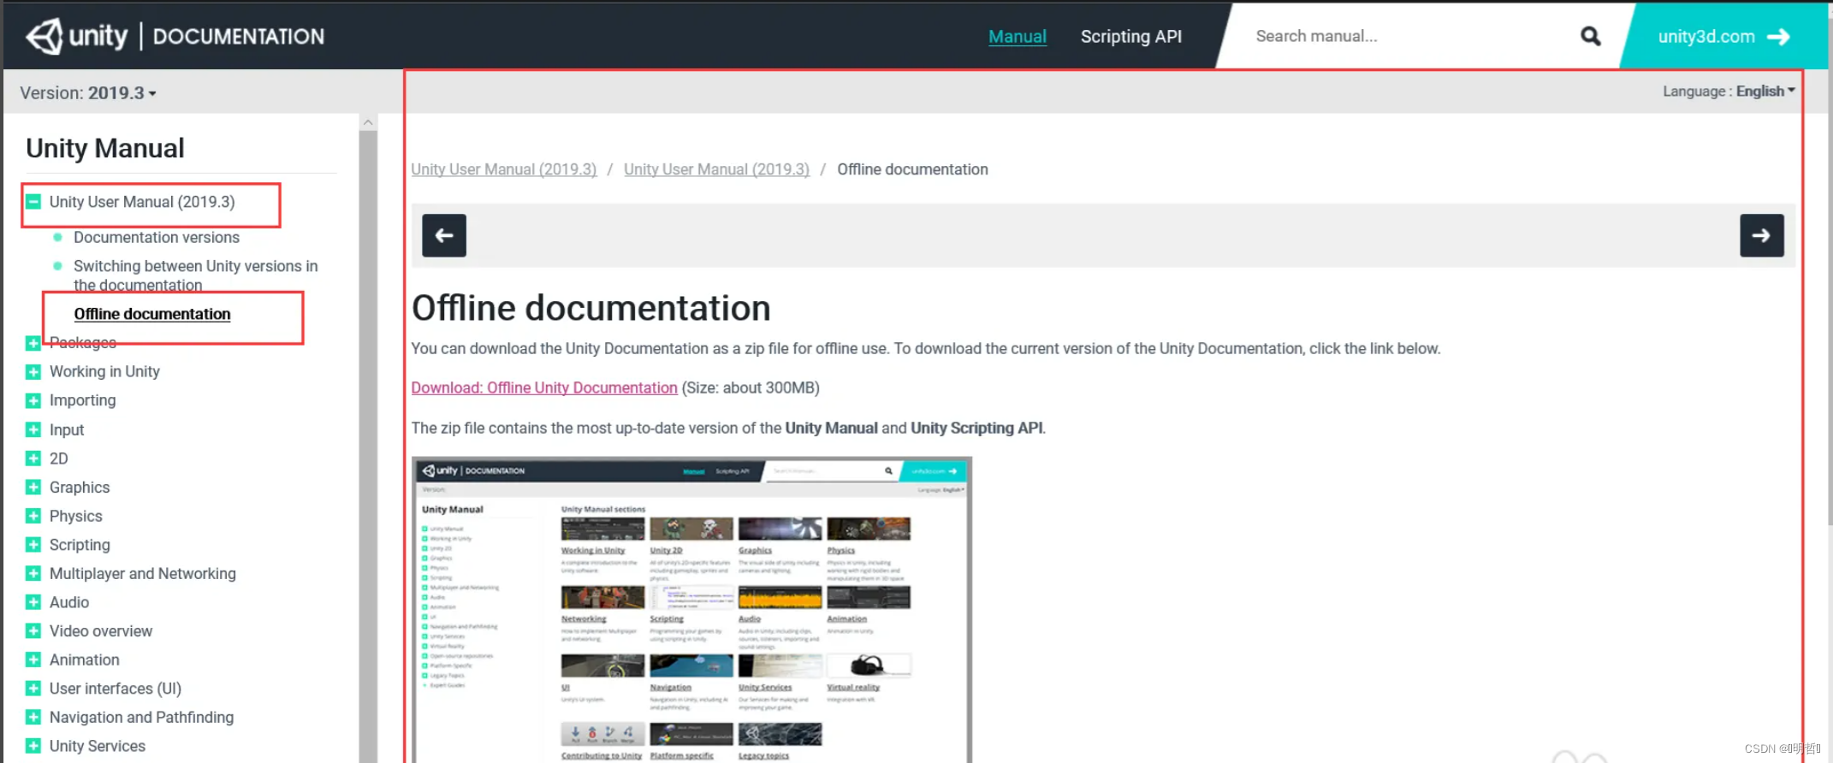
Task: Open the Manual tab
Action: (x=1017, y=37)
